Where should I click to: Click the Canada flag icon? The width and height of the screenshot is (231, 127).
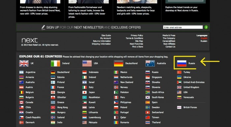pyautogui.click(x=21, y=102)
